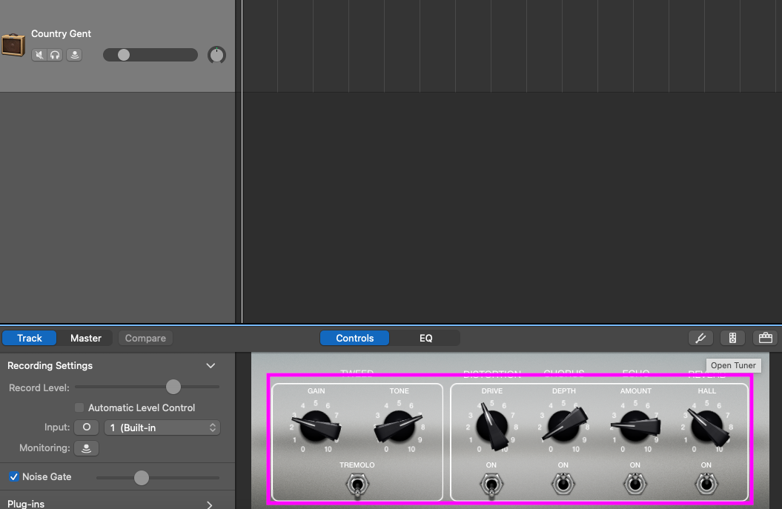Enable Automatic Level Control checkbox

pos(79,407)
